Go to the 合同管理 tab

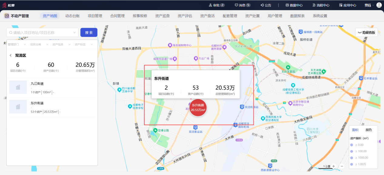pos(118,16)
